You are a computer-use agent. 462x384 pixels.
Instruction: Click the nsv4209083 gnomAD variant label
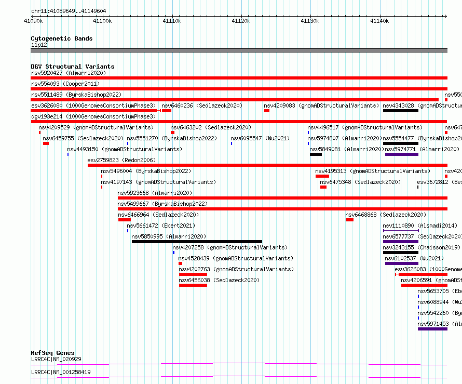pyautogui.click(x=321, y=105)
